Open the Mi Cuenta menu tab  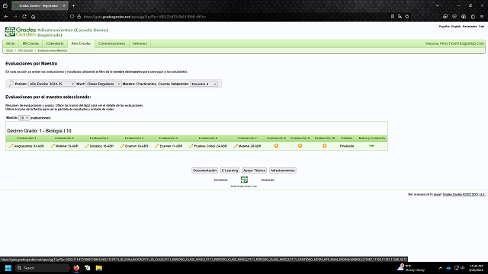pos(30,43)
